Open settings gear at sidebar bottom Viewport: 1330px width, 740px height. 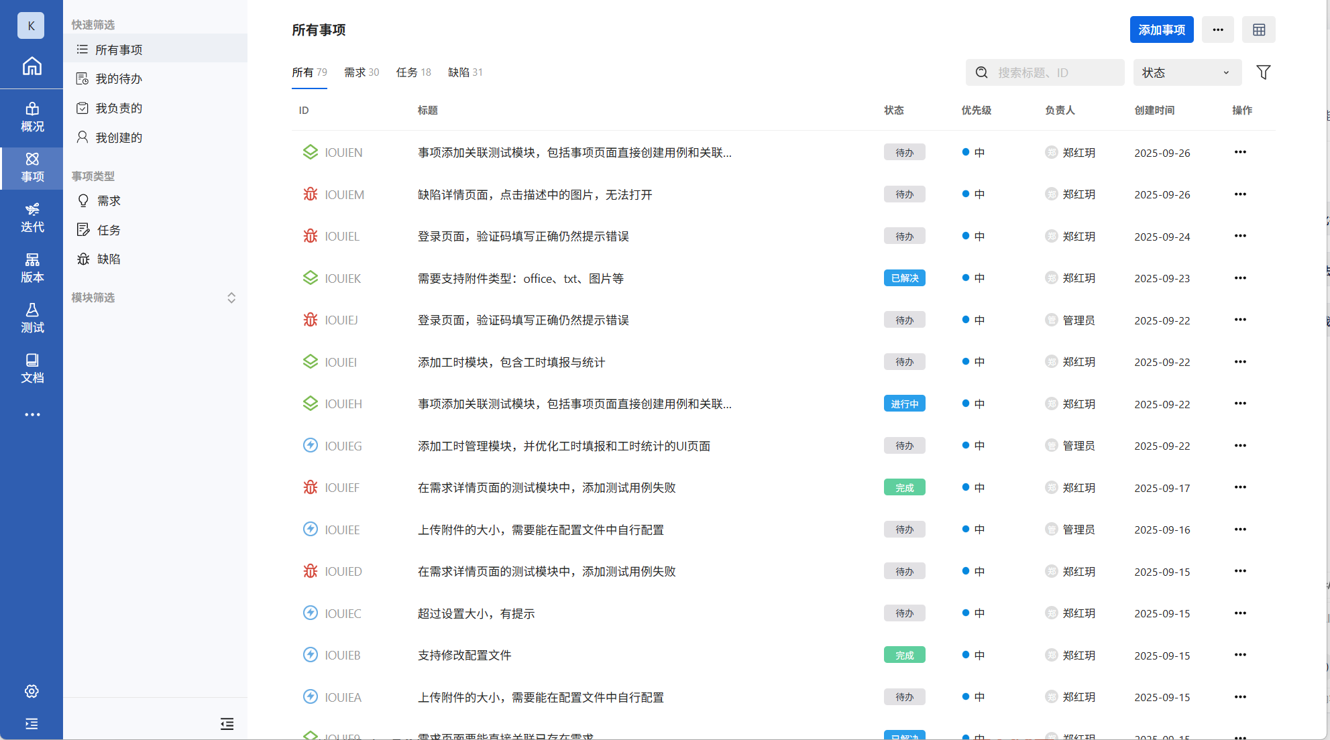32,691
